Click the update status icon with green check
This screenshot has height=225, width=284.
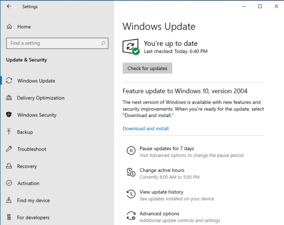131,47
